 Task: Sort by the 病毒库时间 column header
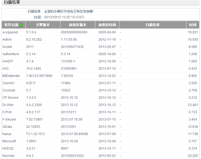coord(107,25)
